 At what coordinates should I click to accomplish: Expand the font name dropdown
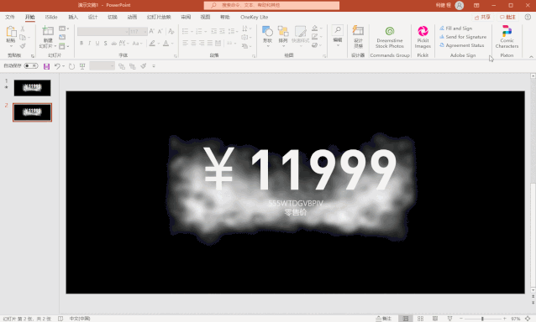coord(127,32)
